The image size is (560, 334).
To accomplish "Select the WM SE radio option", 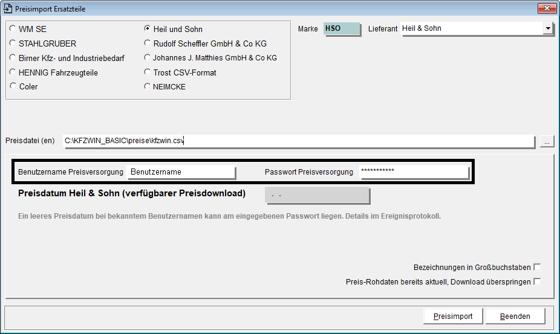I will click(x=13, y=28).
